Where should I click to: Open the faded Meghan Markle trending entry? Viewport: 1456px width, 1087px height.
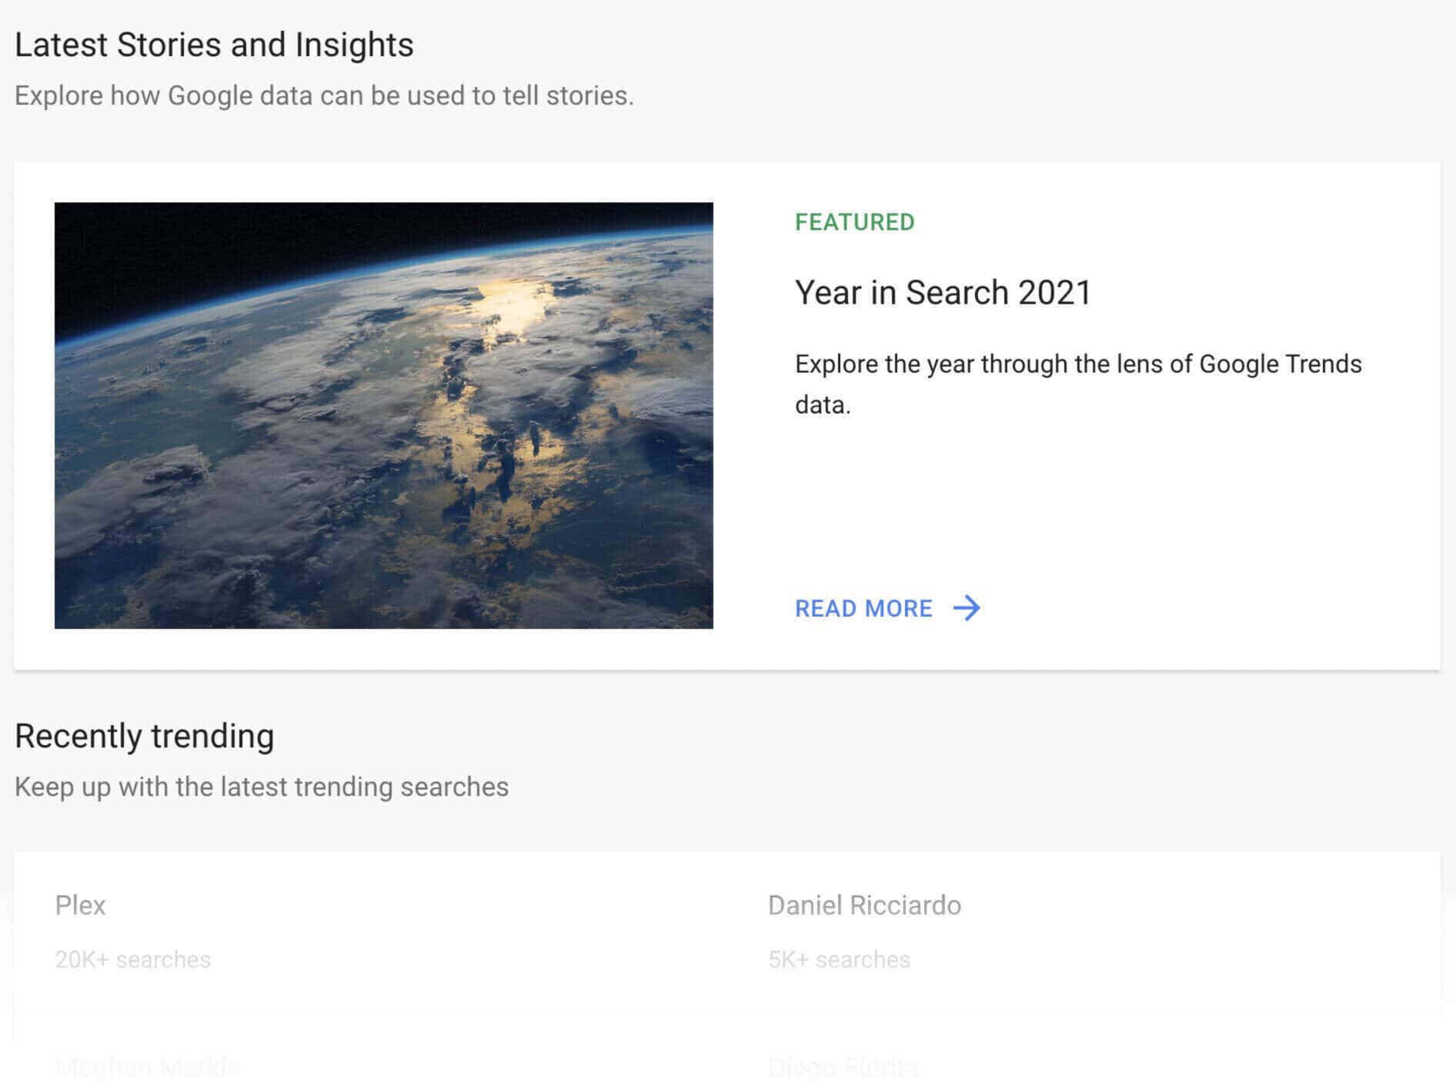click(148, 1067)
